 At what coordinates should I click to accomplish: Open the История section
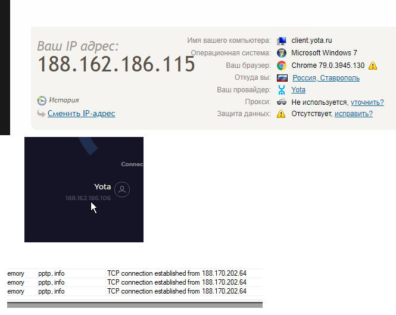pyautogui.click(x=64, y=100)
